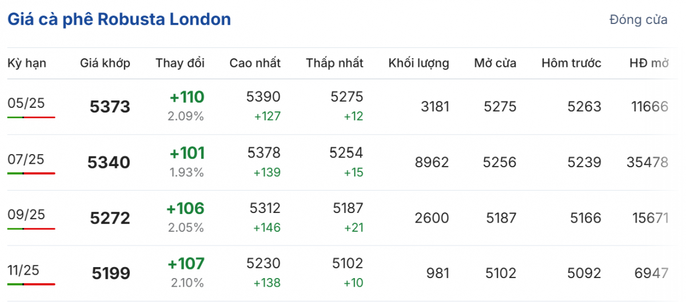
Task: Sort by the 'Giá khớp' column header
Action: [x=105, y=63]
